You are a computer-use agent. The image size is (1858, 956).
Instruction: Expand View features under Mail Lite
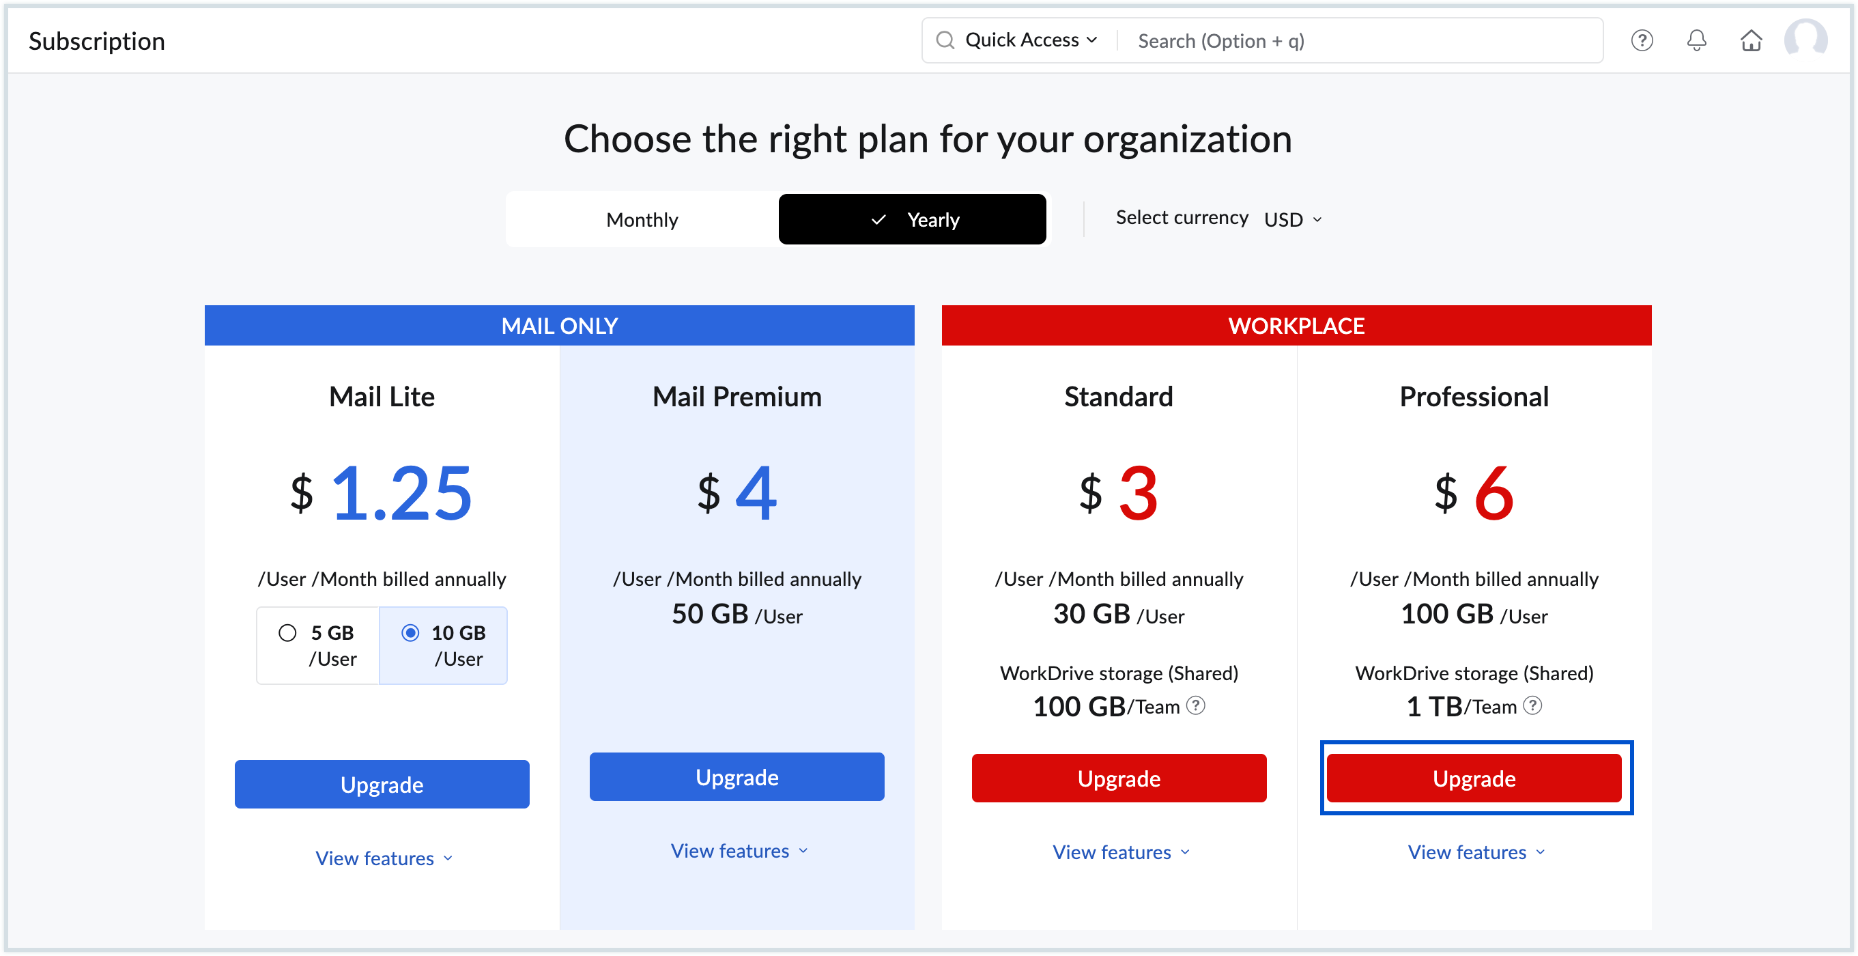[384, 858]
